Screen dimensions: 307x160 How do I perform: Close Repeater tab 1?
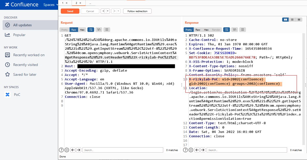66,3
